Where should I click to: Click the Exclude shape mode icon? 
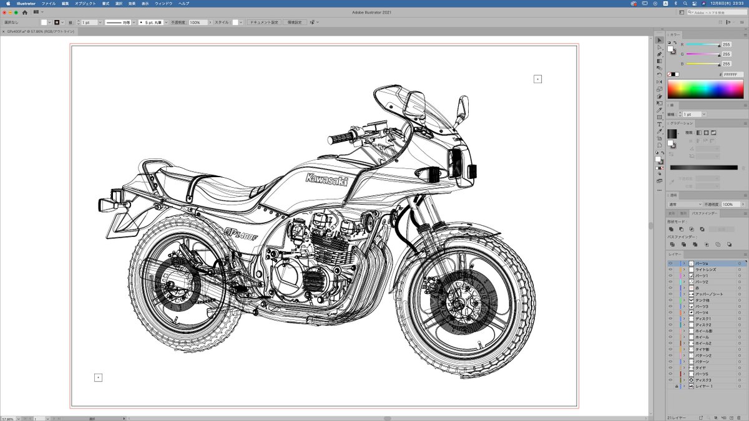[x=702, y=229]
